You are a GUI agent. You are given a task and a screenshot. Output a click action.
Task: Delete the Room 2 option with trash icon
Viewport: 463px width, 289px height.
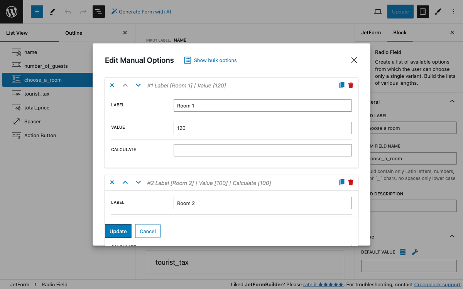click(x=351, y=183)
